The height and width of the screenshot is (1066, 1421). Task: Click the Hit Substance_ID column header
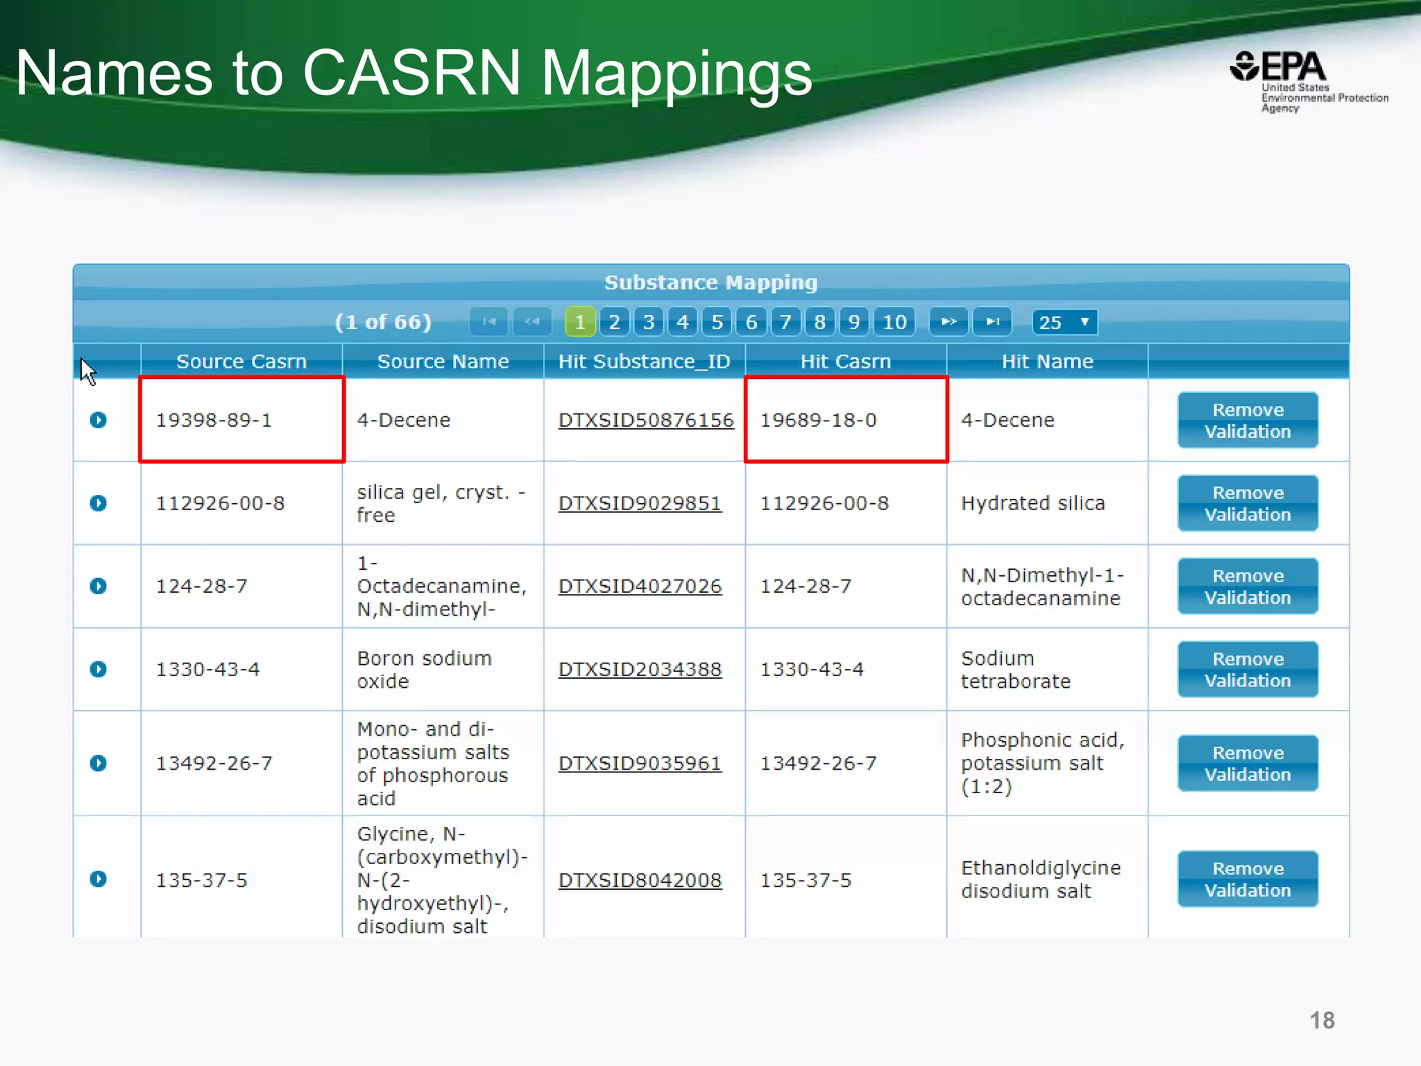645,362
